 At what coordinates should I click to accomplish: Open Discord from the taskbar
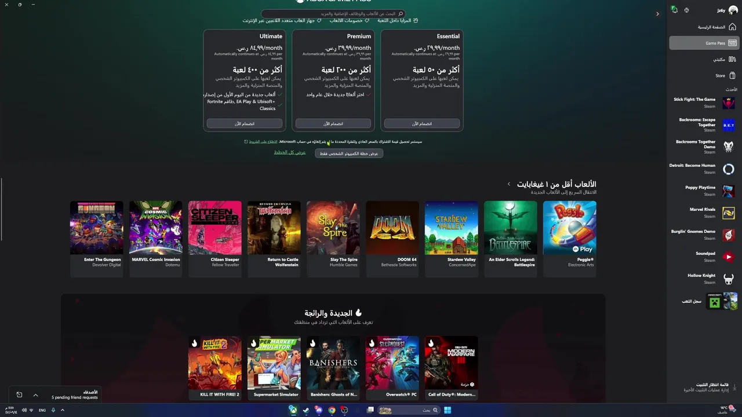point(319,410)
